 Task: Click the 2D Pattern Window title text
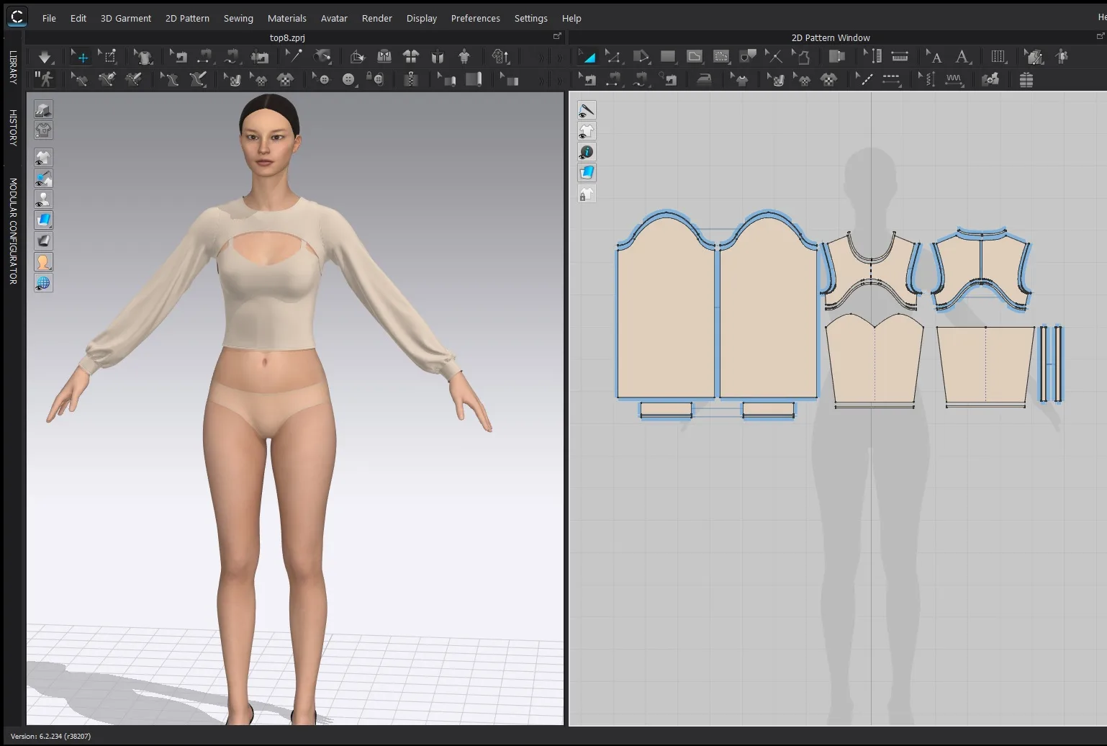pos(831,37)
